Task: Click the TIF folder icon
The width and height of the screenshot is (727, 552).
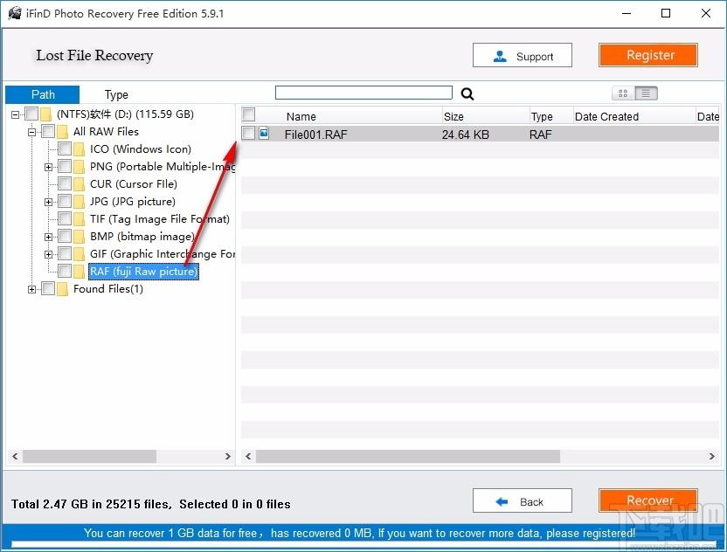Action: 79,219
